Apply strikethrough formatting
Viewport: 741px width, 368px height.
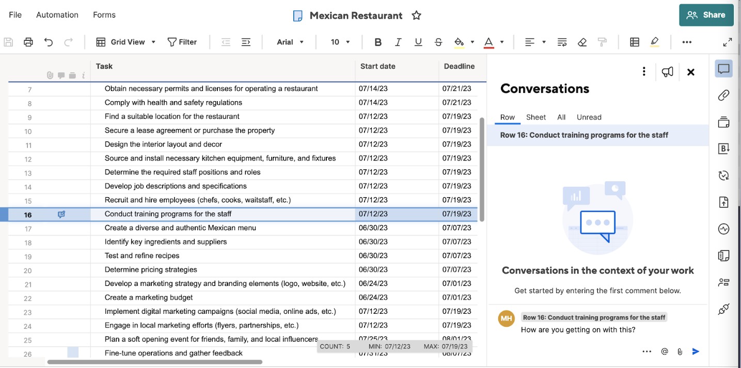[x=438, y=42]
